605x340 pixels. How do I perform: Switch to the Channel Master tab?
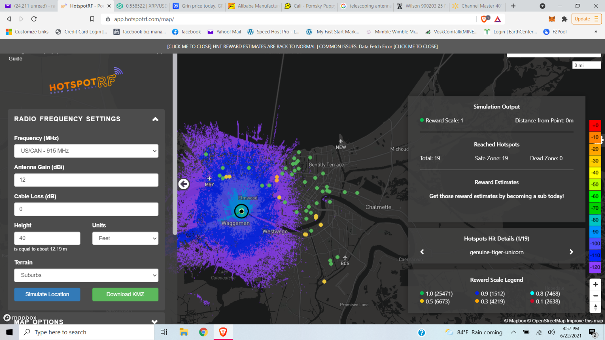(477, 6)
